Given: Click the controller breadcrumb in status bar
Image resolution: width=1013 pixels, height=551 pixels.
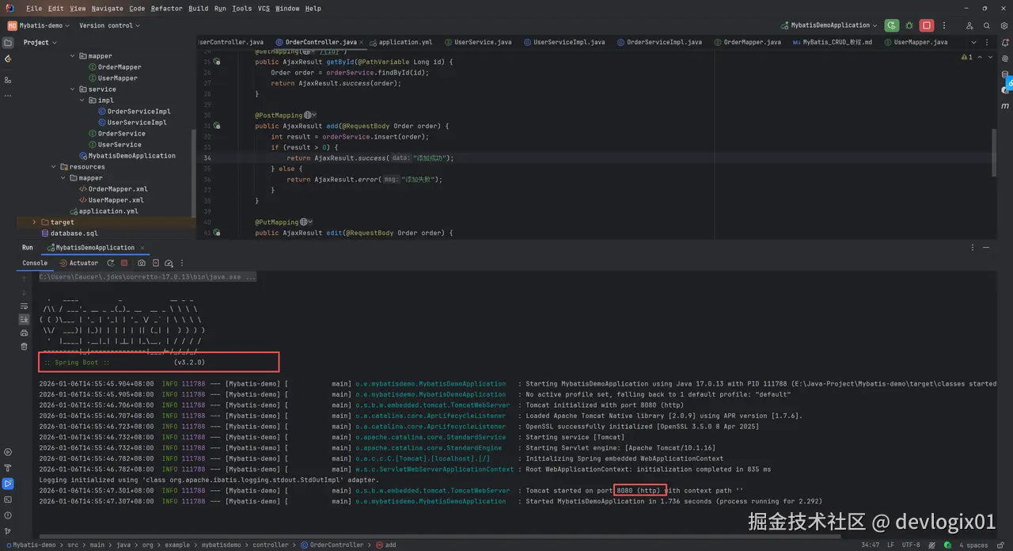Looking at the screenshot, I should coord(271,545).
